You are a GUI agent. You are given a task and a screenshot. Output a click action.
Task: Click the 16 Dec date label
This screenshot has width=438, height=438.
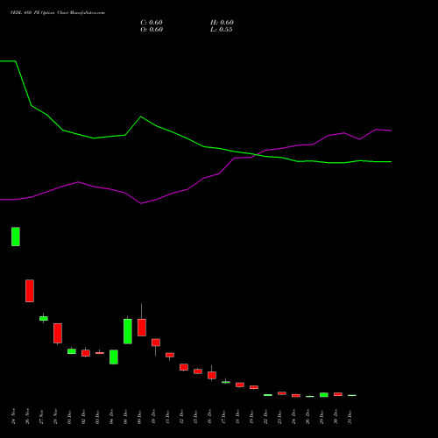point(209,417)
